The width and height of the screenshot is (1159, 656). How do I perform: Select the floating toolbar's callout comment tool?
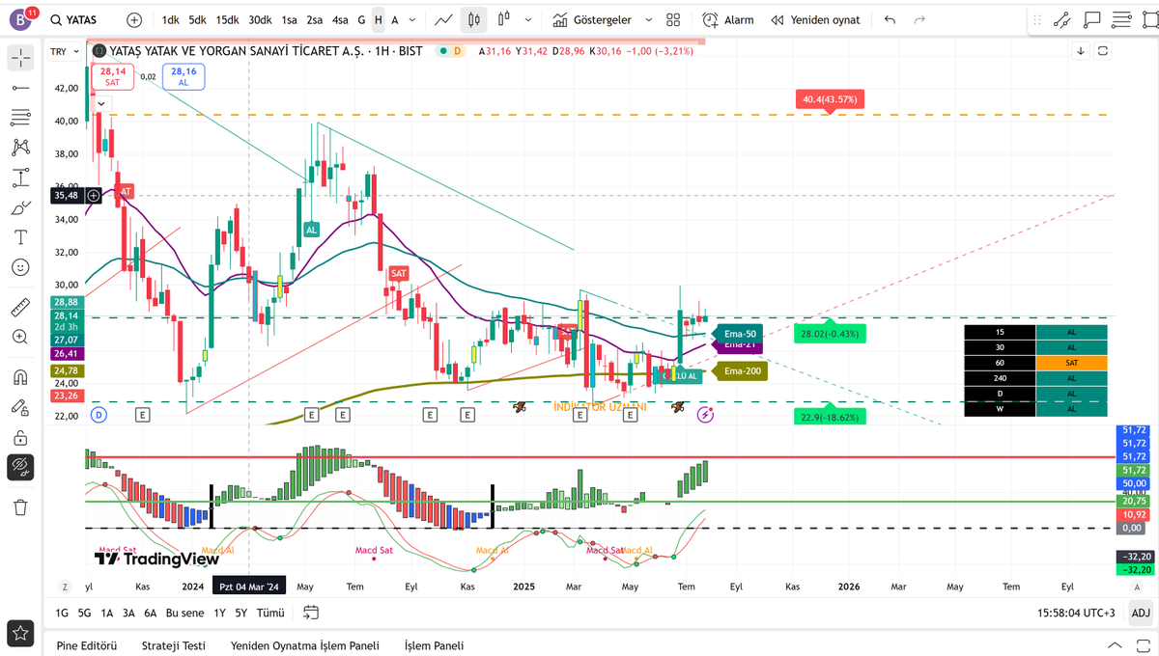[x=1092, y=18]
